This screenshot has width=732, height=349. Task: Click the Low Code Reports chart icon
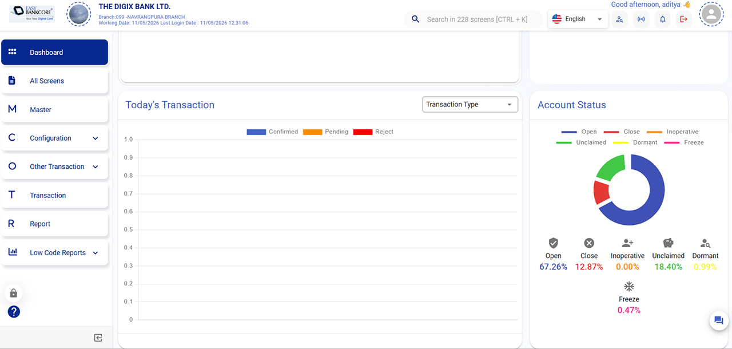point(13,252)
